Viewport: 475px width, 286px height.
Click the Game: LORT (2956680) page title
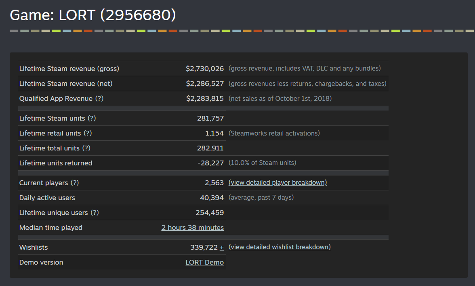93,15
